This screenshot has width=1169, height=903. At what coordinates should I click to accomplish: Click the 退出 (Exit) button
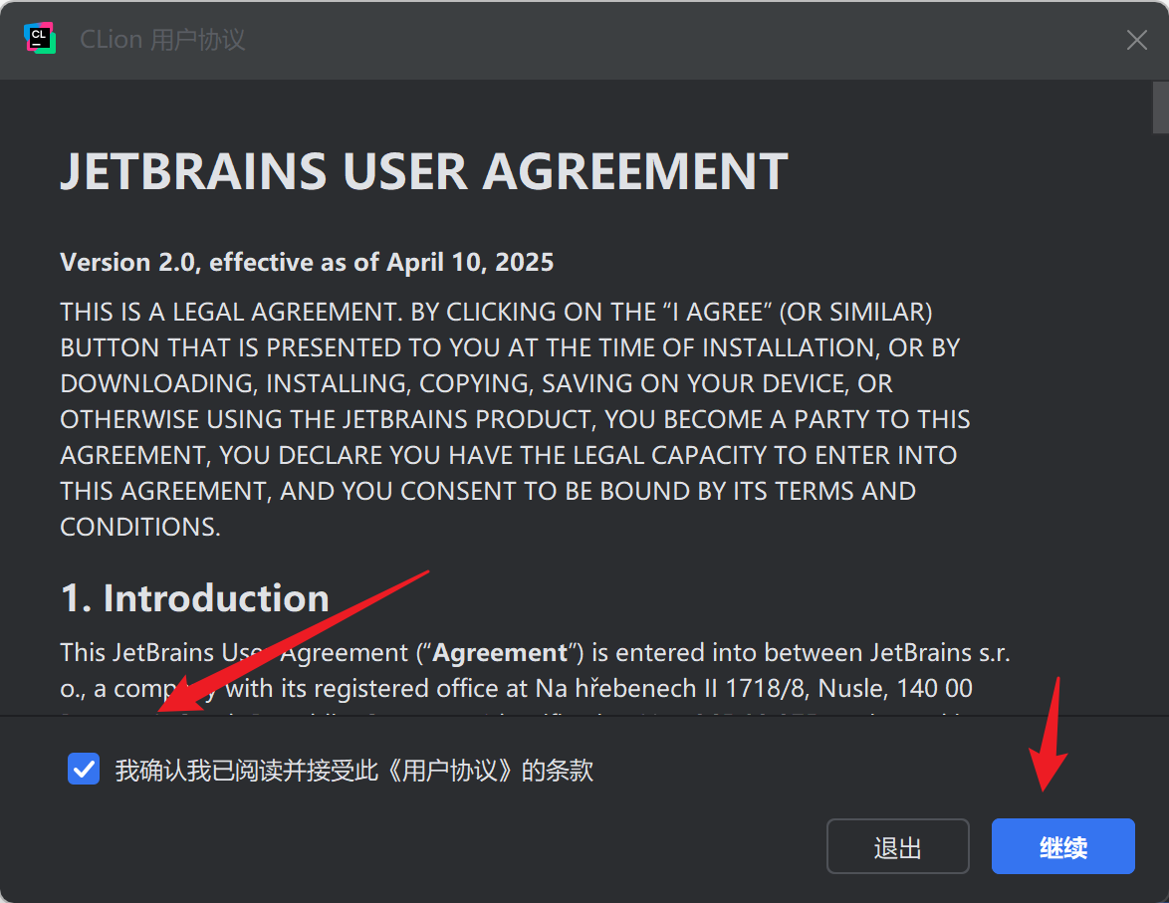(x=897, y=846)
